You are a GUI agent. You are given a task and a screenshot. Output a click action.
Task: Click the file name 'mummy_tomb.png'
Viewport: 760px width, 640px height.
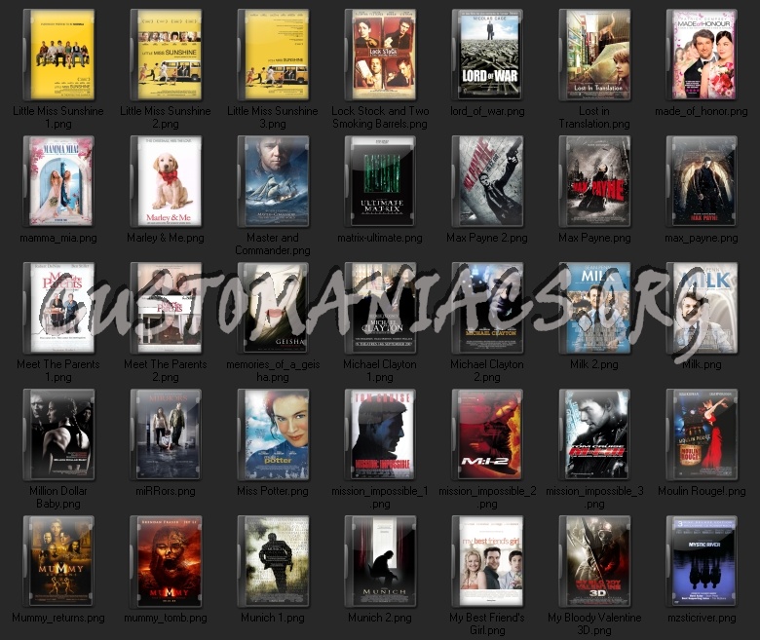pyautogui.click(x=166, y=618)
